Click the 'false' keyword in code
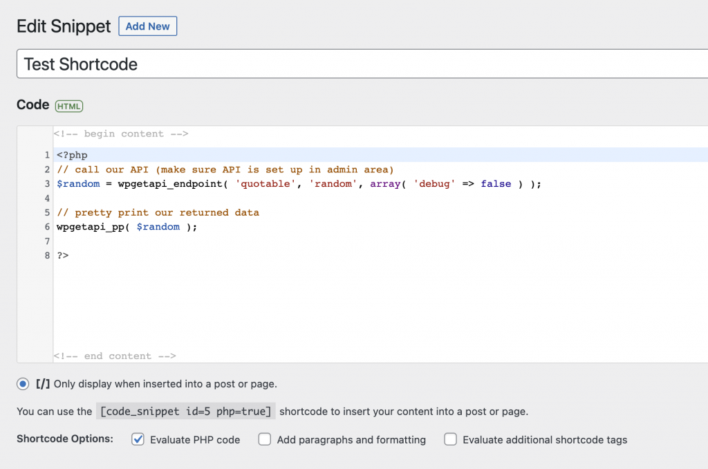 click(496, 184)
